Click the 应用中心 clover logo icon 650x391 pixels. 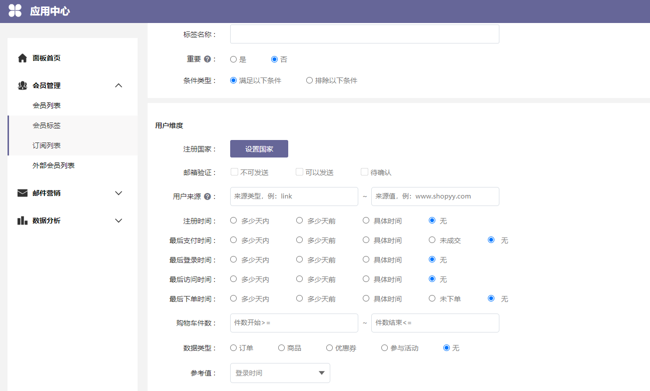tap(15, 10)
